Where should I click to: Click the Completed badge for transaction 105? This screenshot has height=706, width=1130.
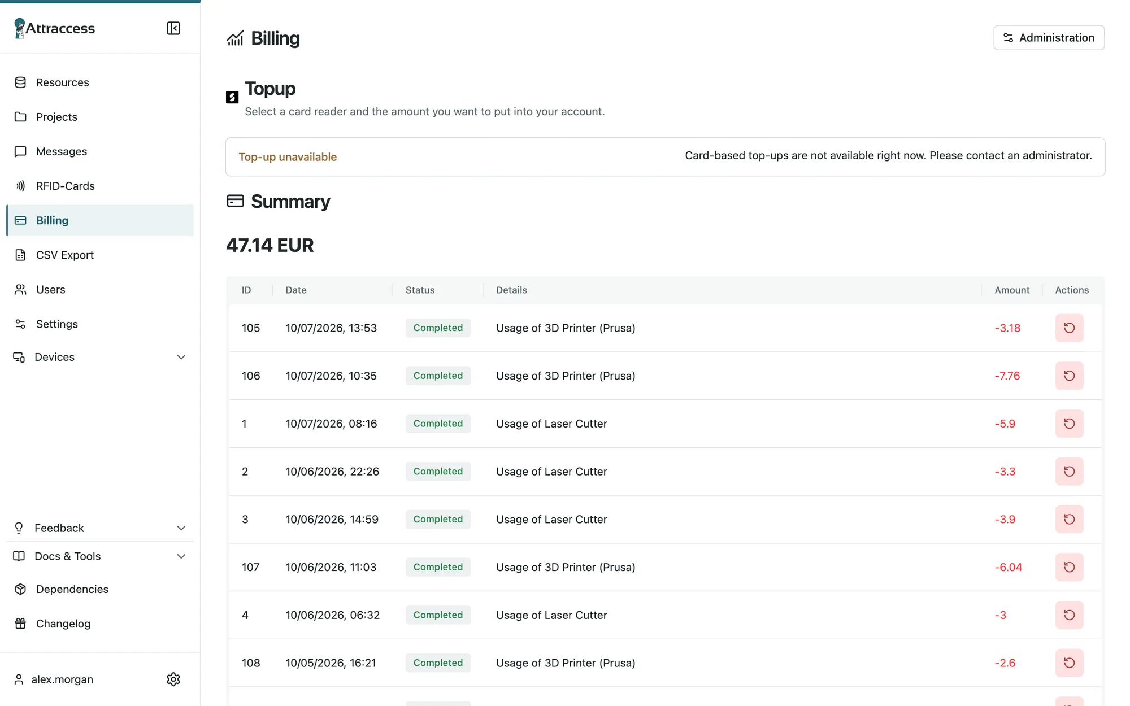[438, 328]
